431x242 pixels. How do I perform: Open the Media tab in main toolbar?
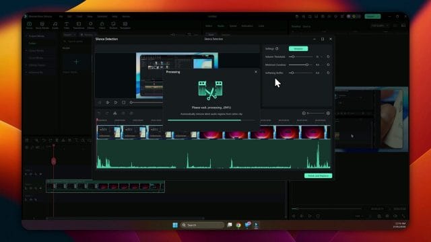click(x=29, y=26)
